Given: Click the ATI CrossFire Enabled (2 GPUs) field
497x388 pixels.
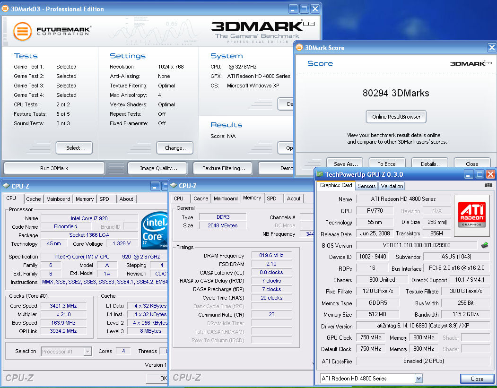Looking at the screenshot, I should [x=423, y=361].
